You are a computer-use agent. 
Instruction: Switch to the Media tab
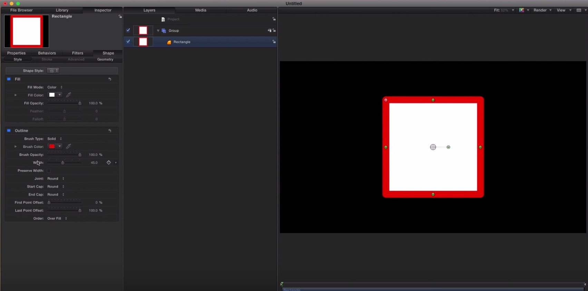(201, 10)
